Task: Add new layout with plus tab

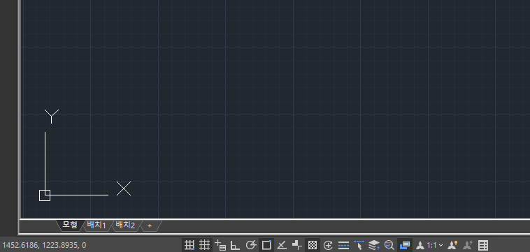Action: coord(150,225)
